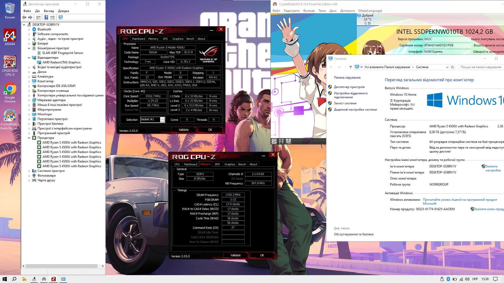Select the DESKTOP-SOBRV1V root tree node
Screen dimensions: 504x283
[46, 25]
